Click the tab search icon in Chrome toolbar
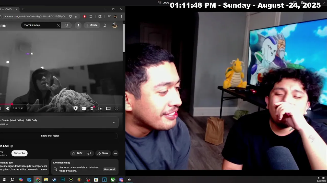 [100, 17]
